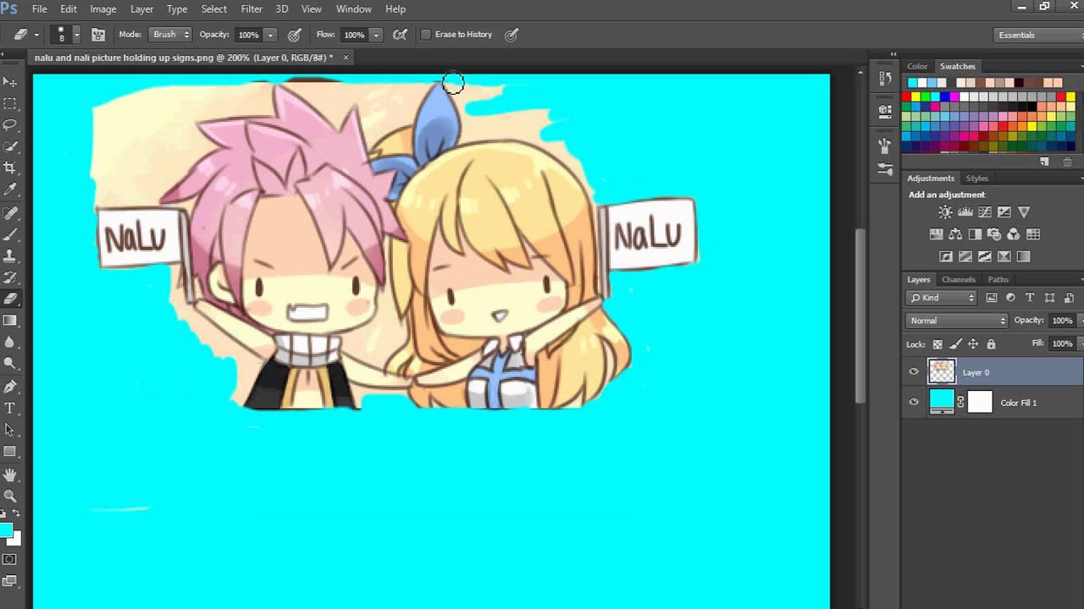Viewport: 1084px width, 609px height.
Task: Add a Vibrance adjustment
Action: click(x=1024, y=212)
